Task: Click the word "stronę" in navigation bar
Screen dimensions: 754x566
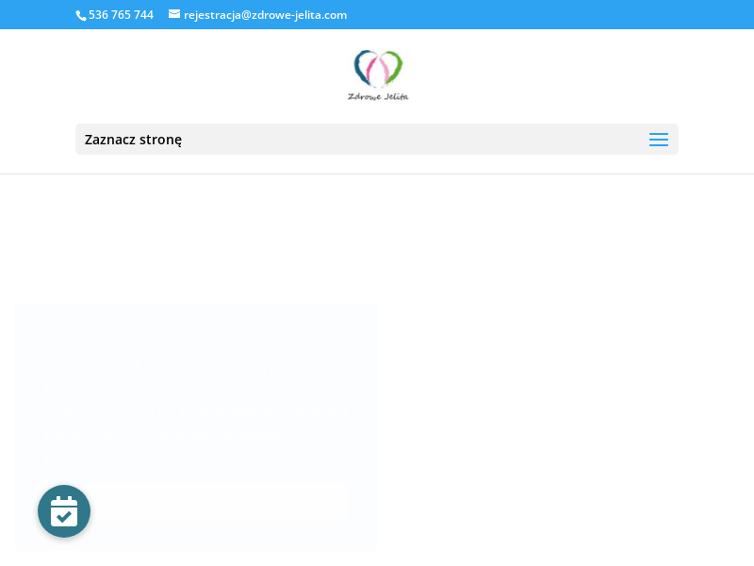Action: click(158, 140)
